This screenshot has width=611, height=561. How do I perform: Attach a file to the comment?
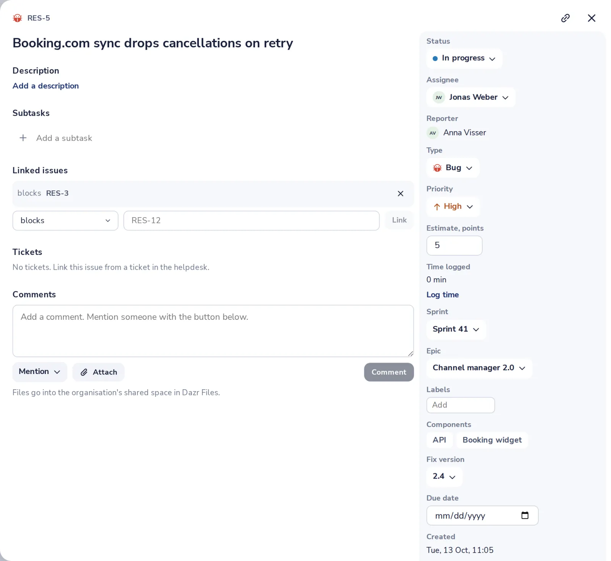pyautogui.click(x=99, y=372)
